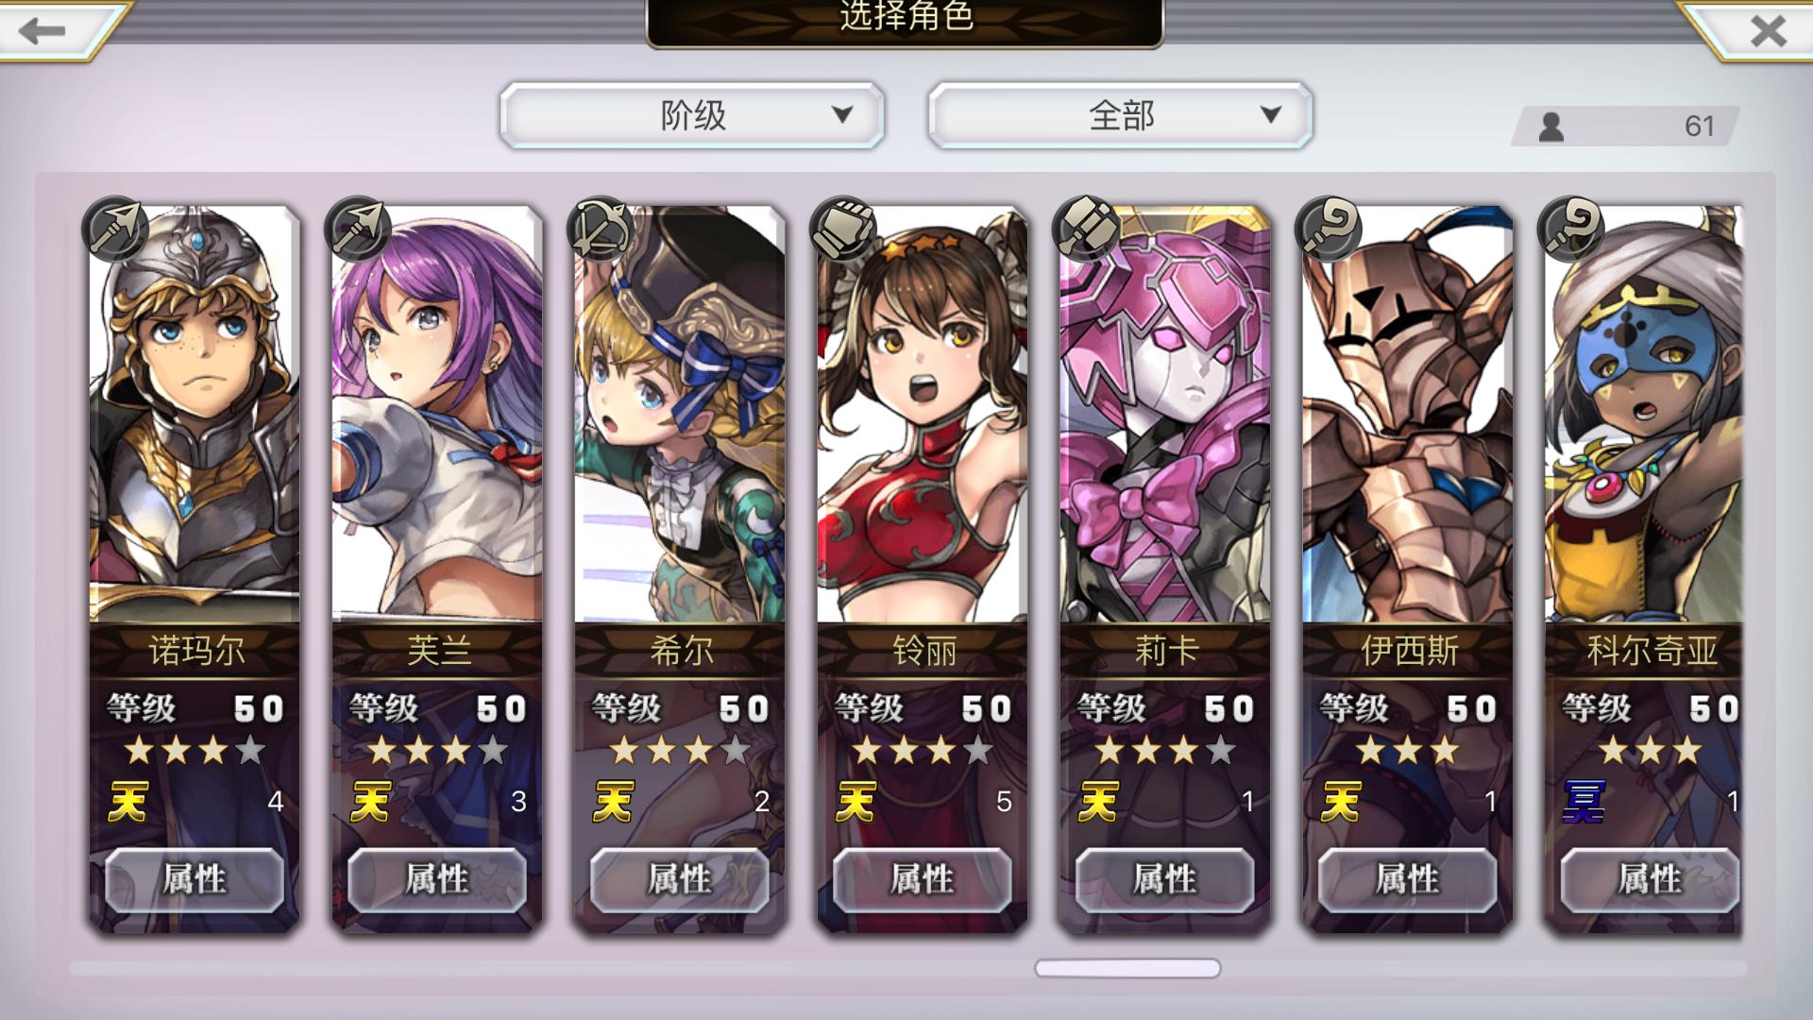Click the staff weapon icon on 伊西斯's card

coord(1329,229)
